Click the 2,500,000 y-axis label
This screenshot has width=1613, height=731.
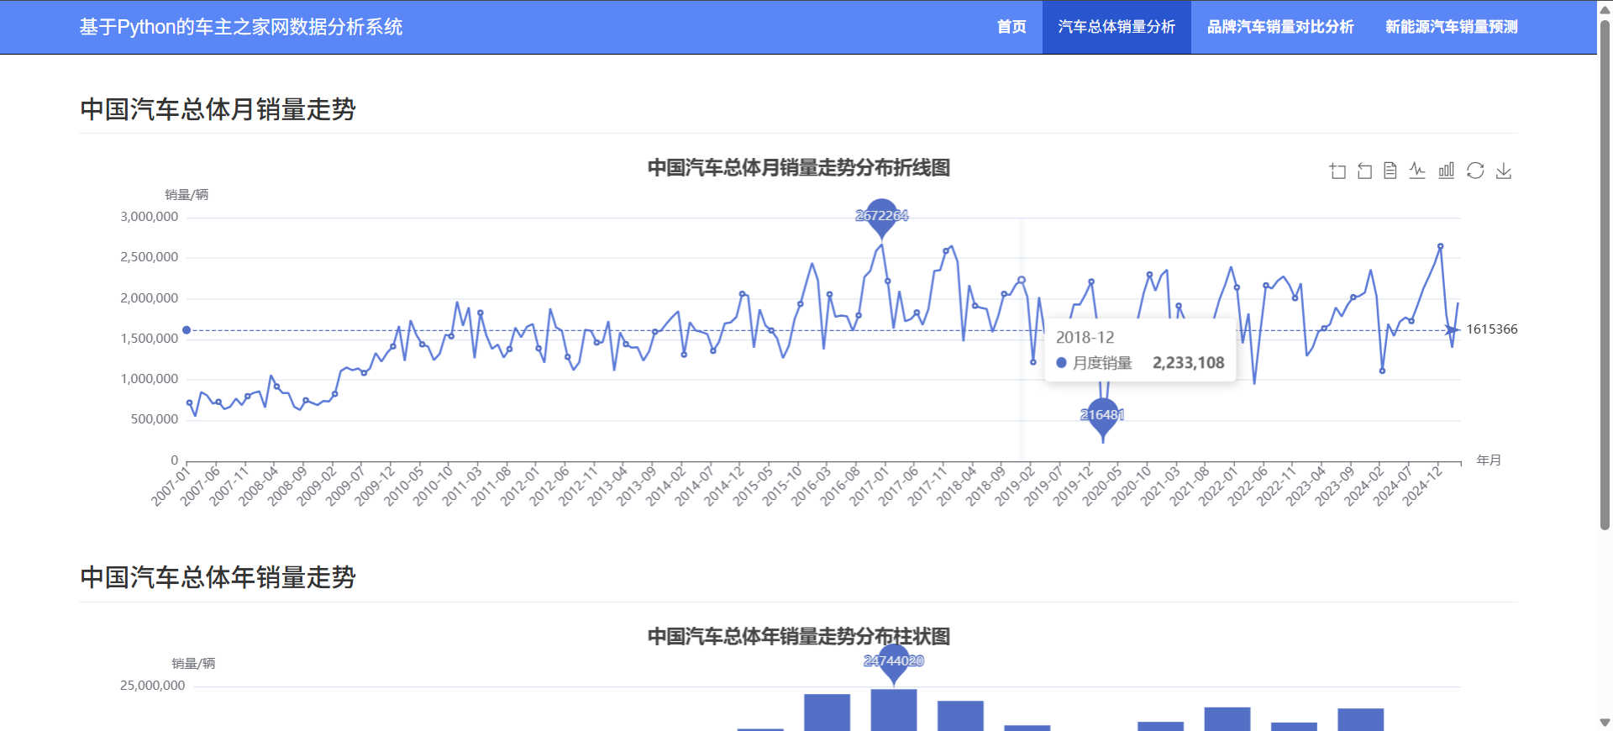click(x=150, y=257)
